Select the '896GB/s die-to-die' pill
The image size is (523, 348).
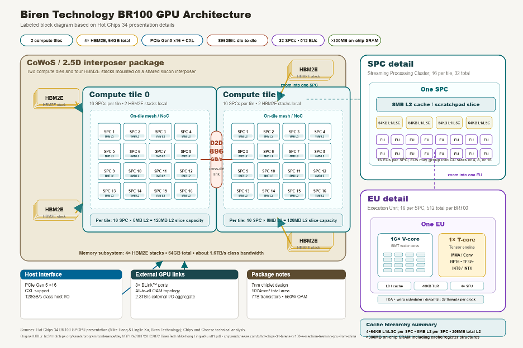pyautogui.click(x=237, y=40)
